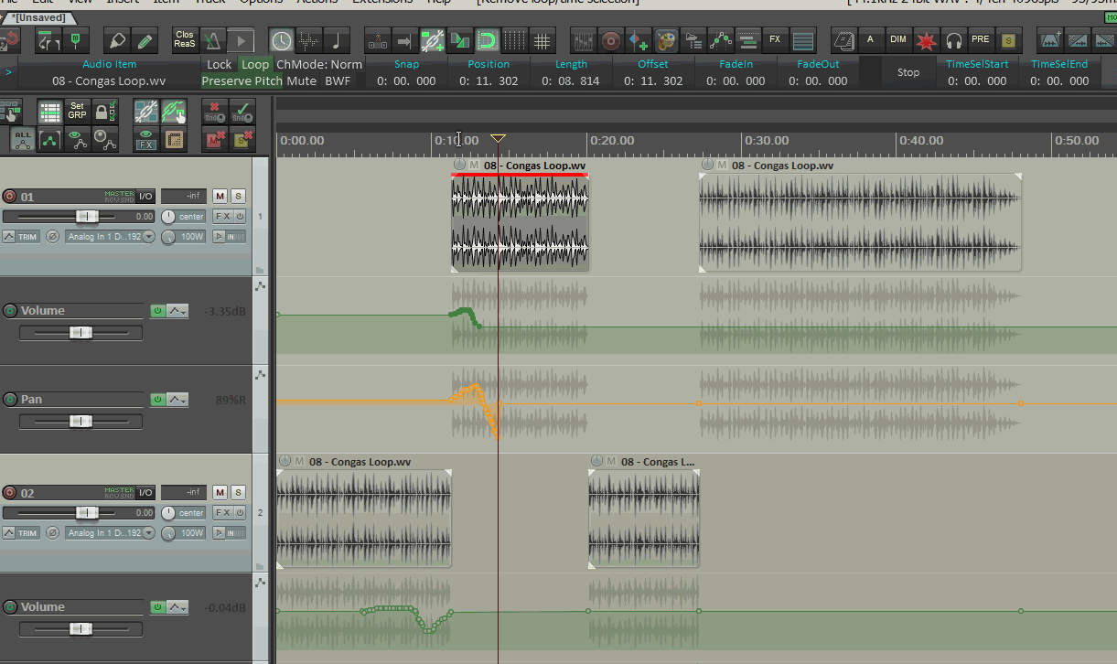Screen dimensions: 1117x664
Task: Open the notepad icon in toolbar
Action: [x=843, y=40]
